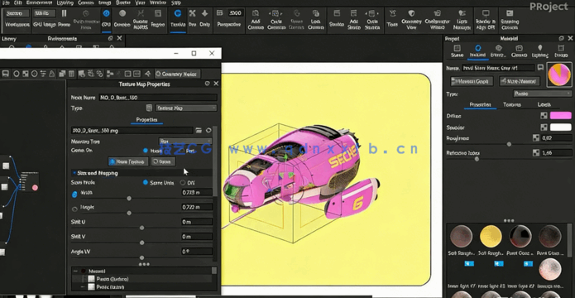Click the Material Graph button

[x=472, y=81]
